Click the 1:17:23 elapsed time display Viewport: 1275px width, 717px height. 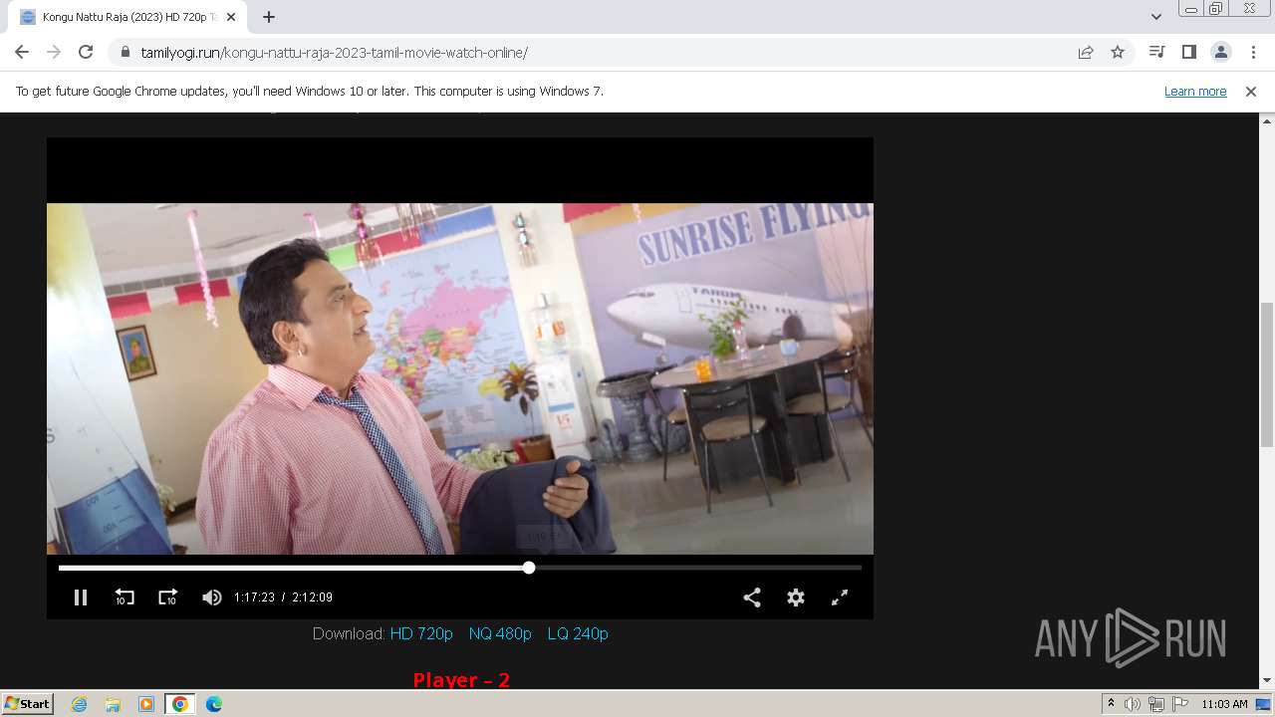coord(254,597)
